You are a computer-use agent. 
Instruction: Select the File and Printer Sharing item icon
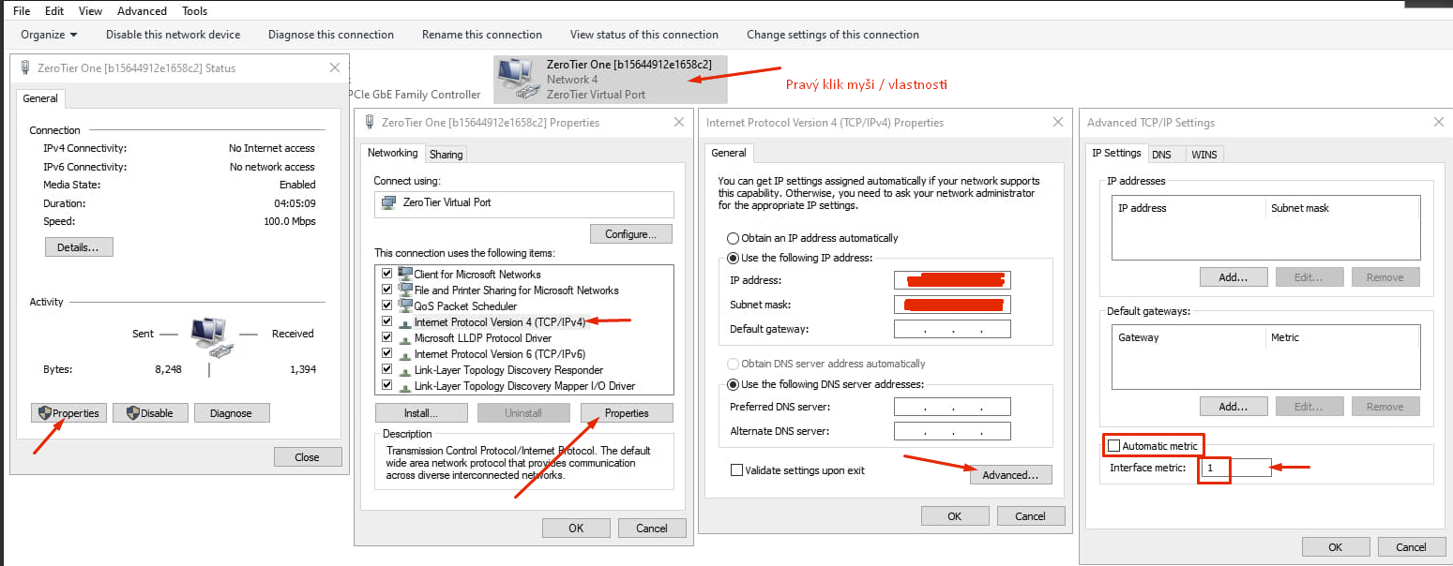click(405, 290)
